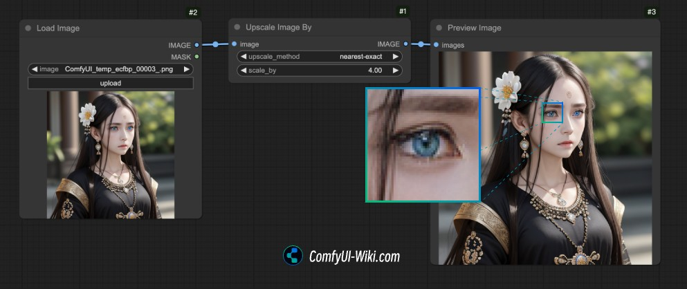The width and height of the screenshot is (687, 289).
Task: Click the Preview Image node collapse dot
Action: click(x=439, y=28)
